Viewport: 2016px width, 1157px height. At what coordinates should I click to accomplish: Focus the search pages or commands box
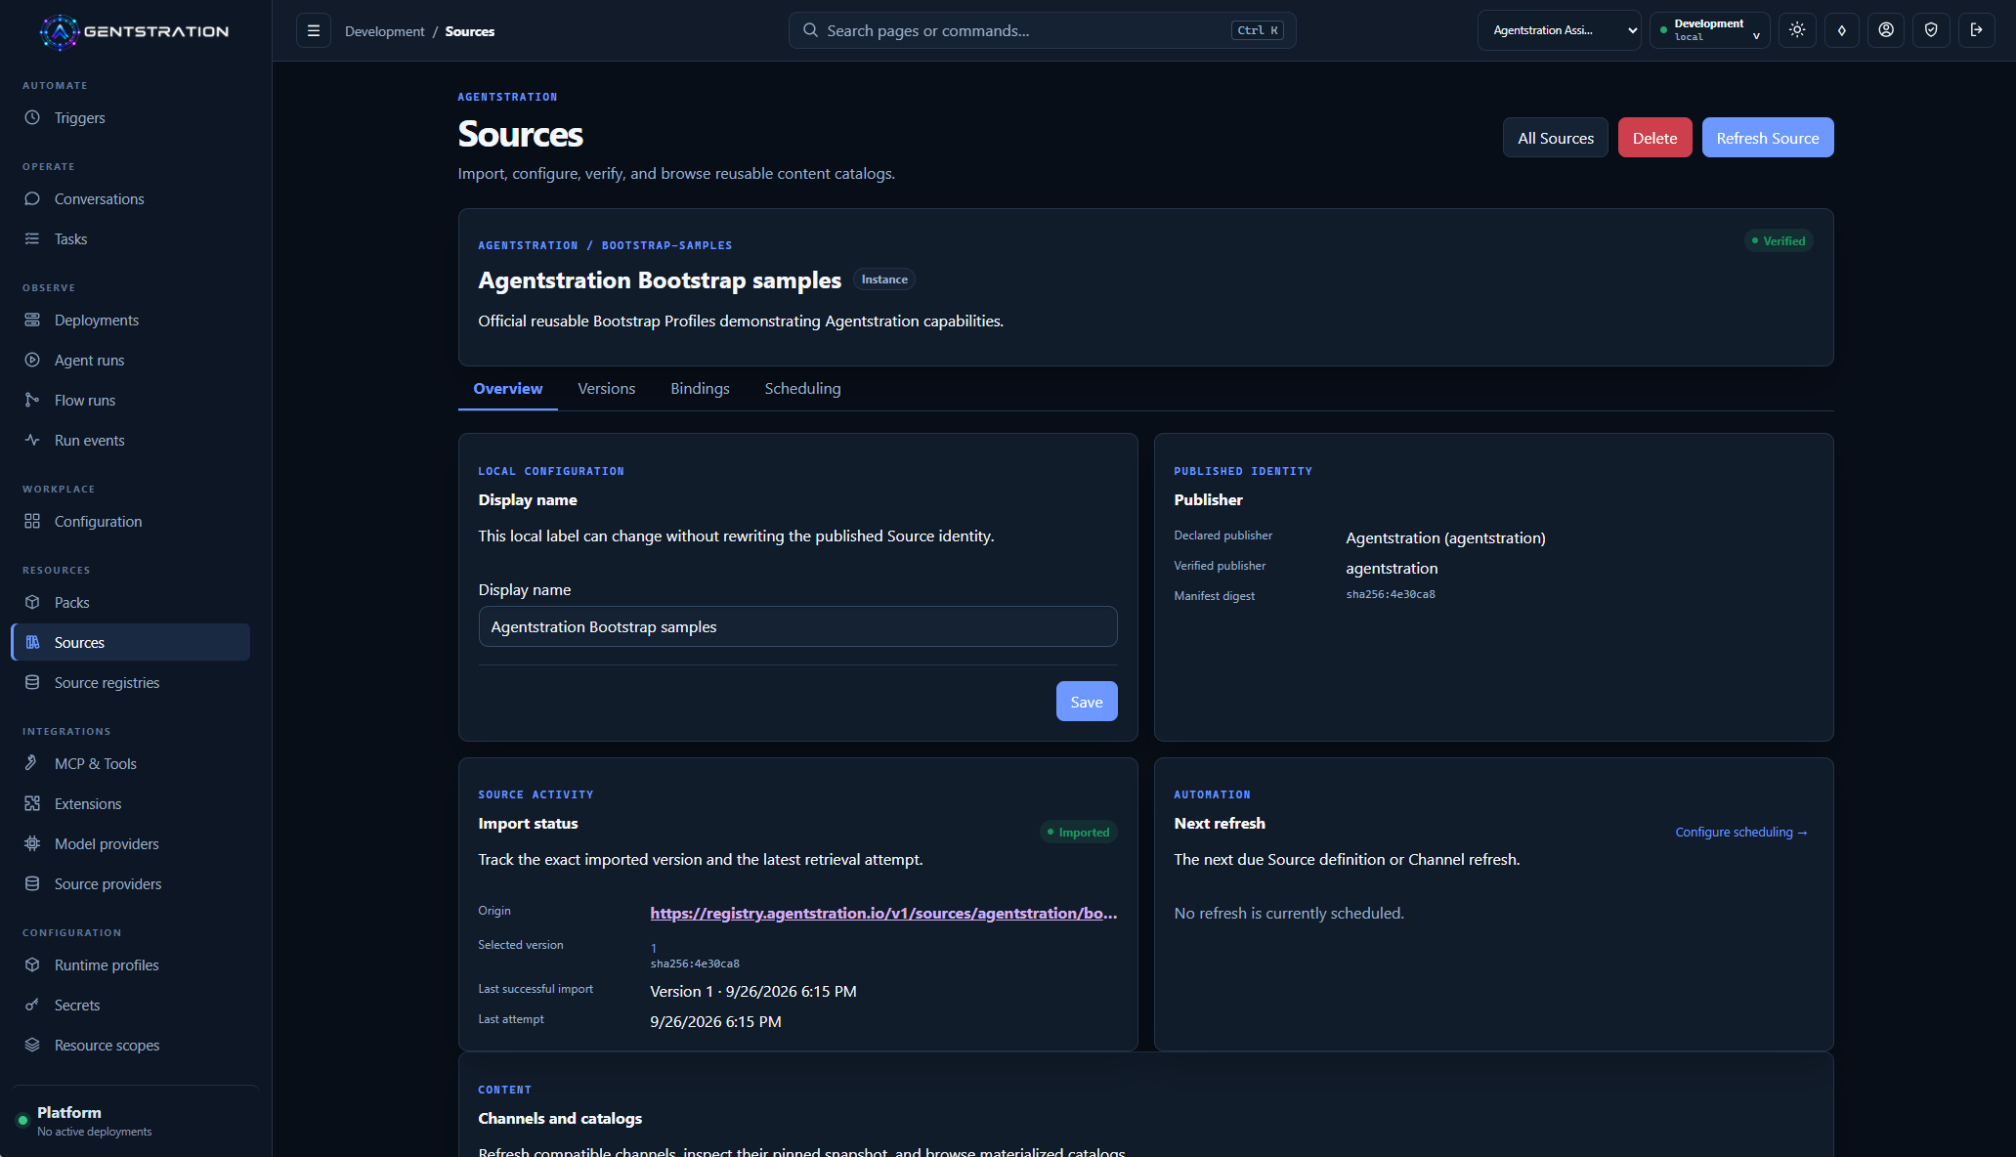coord(1042,30)
